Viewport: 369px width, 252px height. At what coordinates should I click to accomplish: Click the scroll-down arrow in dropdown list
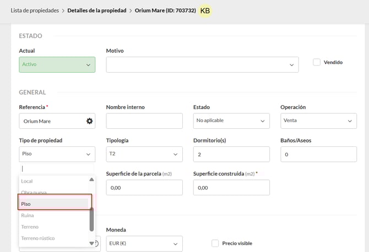(x=91, y=243)
